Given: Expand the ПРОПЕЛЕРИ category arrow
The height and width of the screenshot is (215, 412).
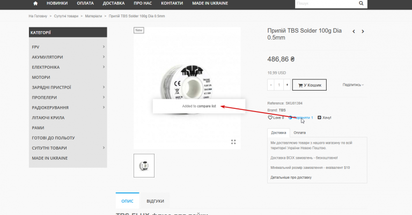Looking at the screenshot, I should point(104,97).
